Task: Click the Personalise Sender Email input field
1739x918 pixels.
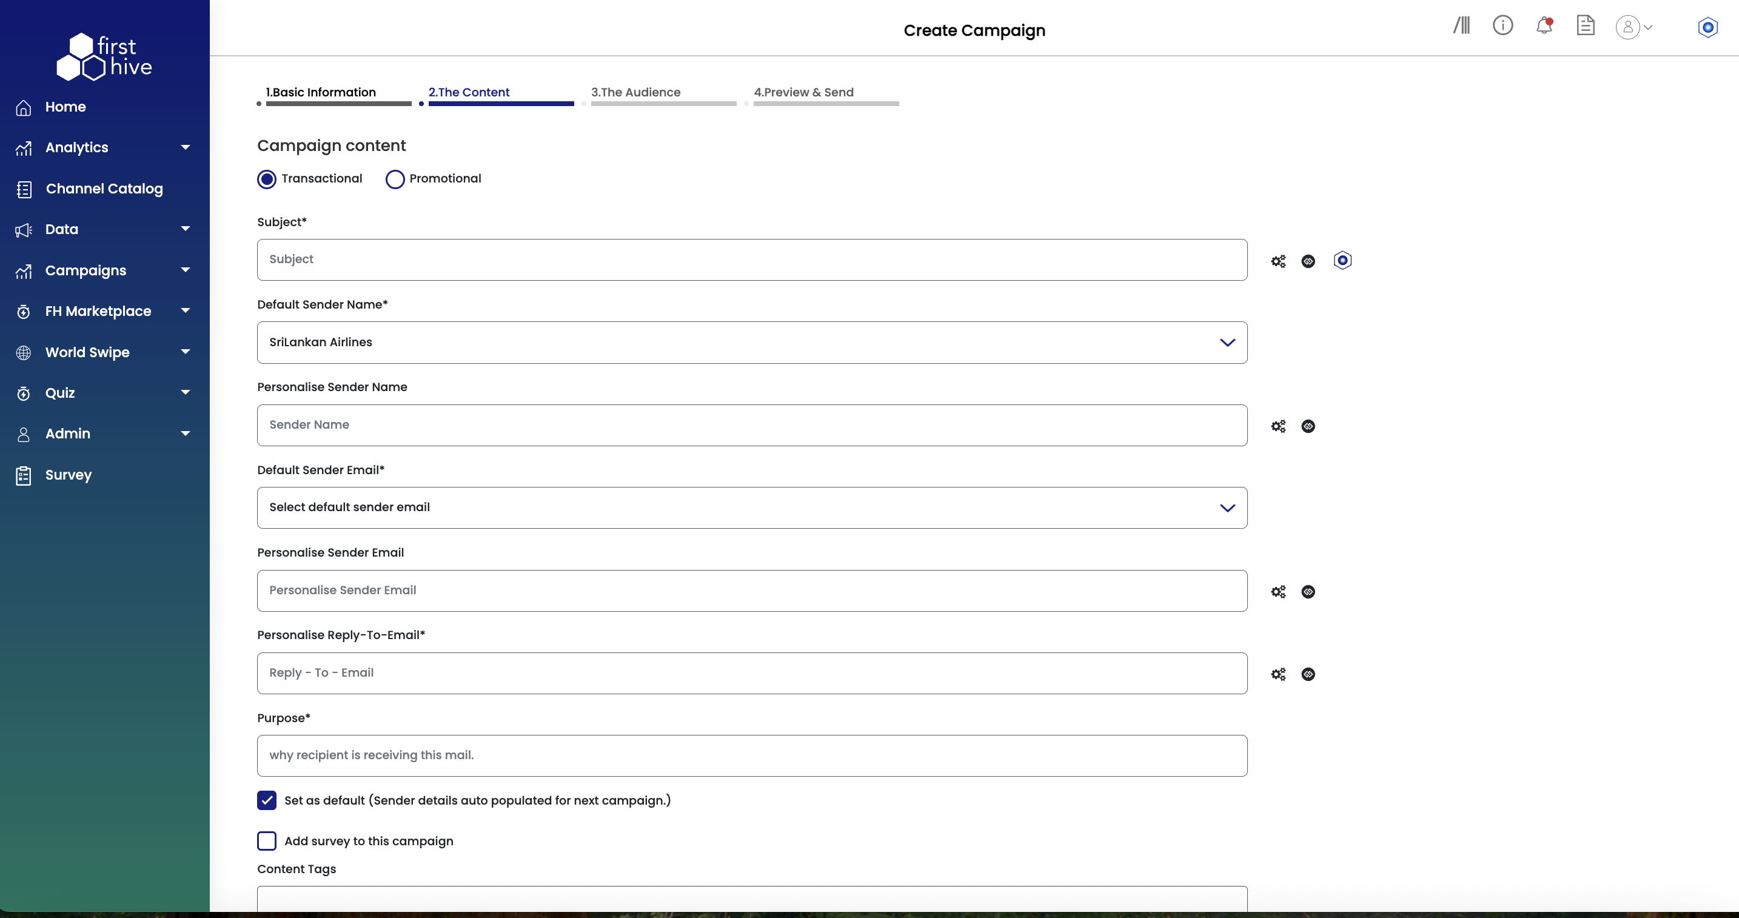Action: [752, 591]
